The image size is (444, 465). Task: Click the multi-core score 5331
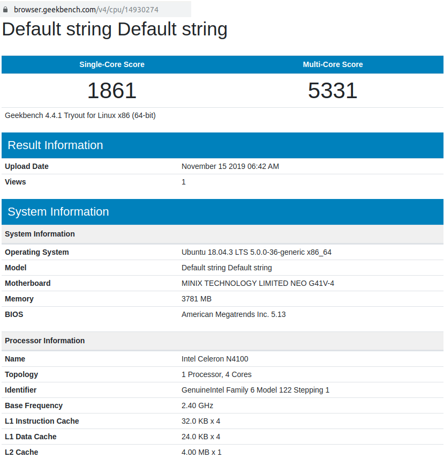pyautogui.click(x=333, y=91)
